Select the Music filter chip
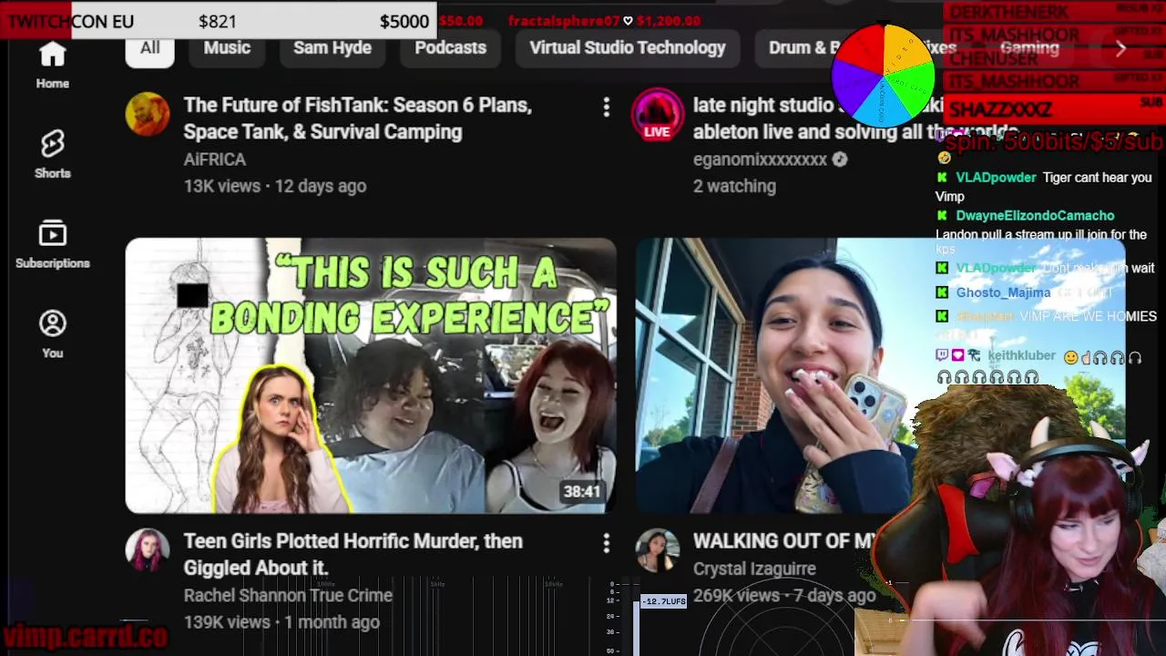 tap(227, 47)
